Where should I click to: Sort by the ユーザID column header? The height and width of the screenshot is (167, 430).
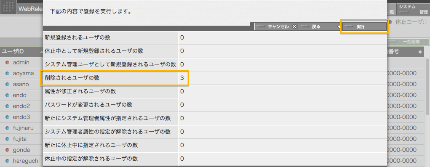pyautogui.click(x=21, y=51)
